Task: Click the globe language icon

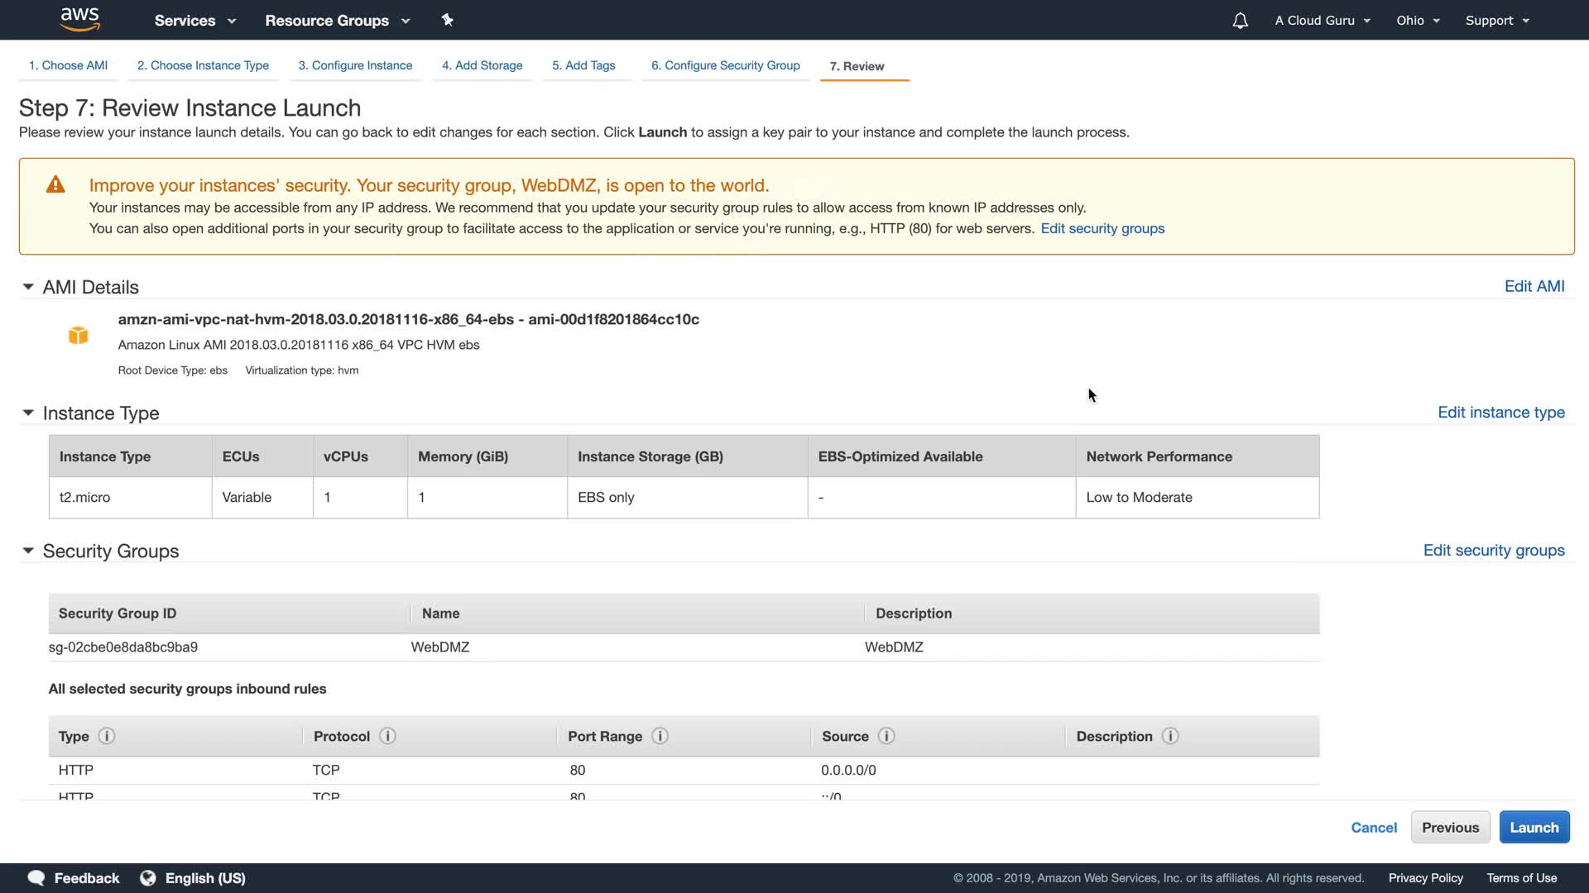Action: tap(148, 878)
